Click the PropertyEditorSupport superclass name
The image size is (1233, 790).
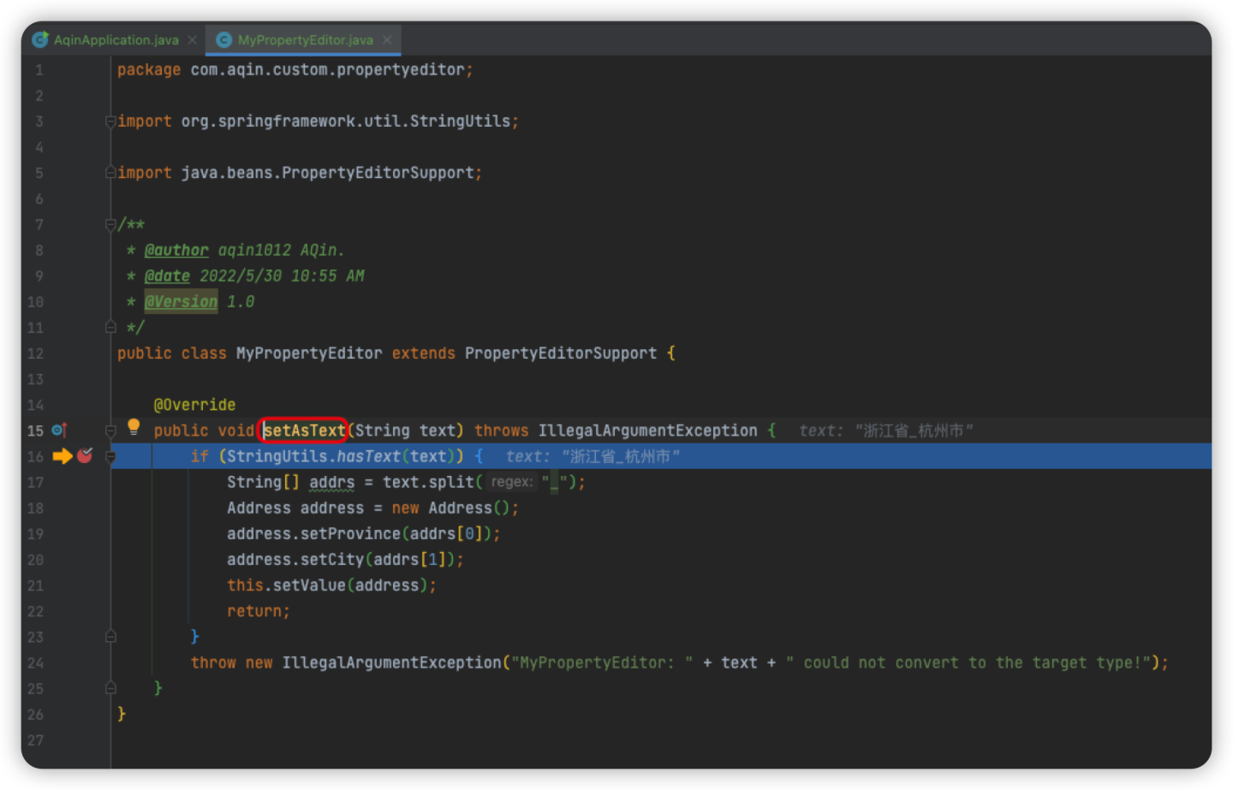pos(561,353)
